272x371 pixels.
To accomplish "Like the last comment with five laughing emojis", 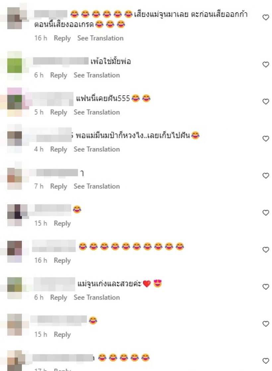I will pyautogui.click(x=266, y=361).
